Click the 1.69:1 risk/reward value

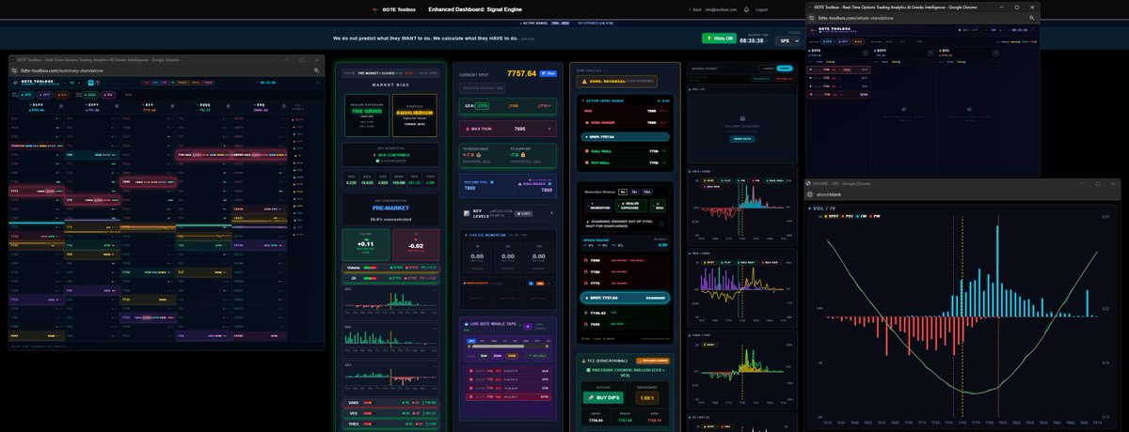coord(647,398)
